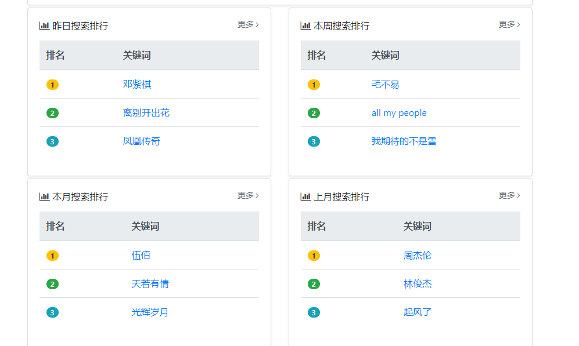
Task: Click the bar chart icon beside 上月搜索排行
Action: point(305,196)
